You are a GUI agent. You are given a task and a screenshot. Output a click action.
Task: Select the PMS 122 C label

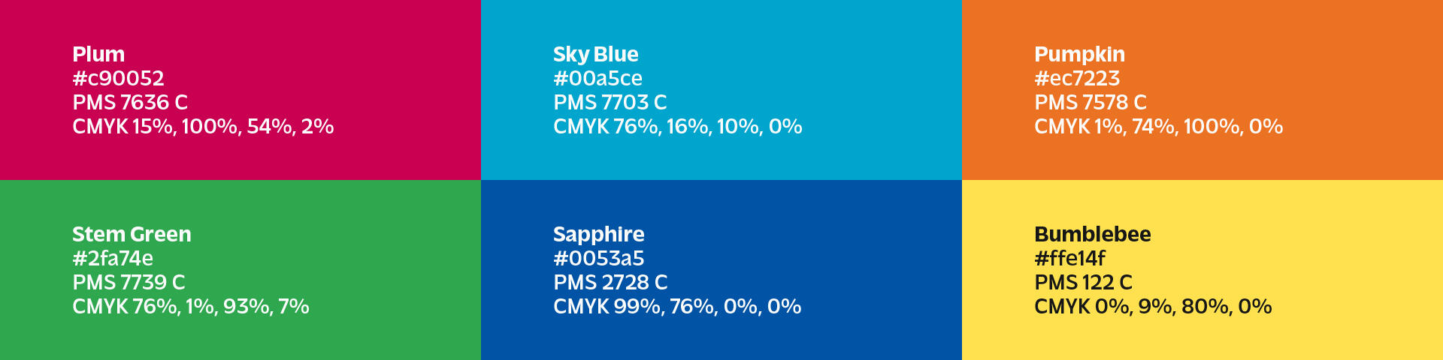coord(1083,282)
